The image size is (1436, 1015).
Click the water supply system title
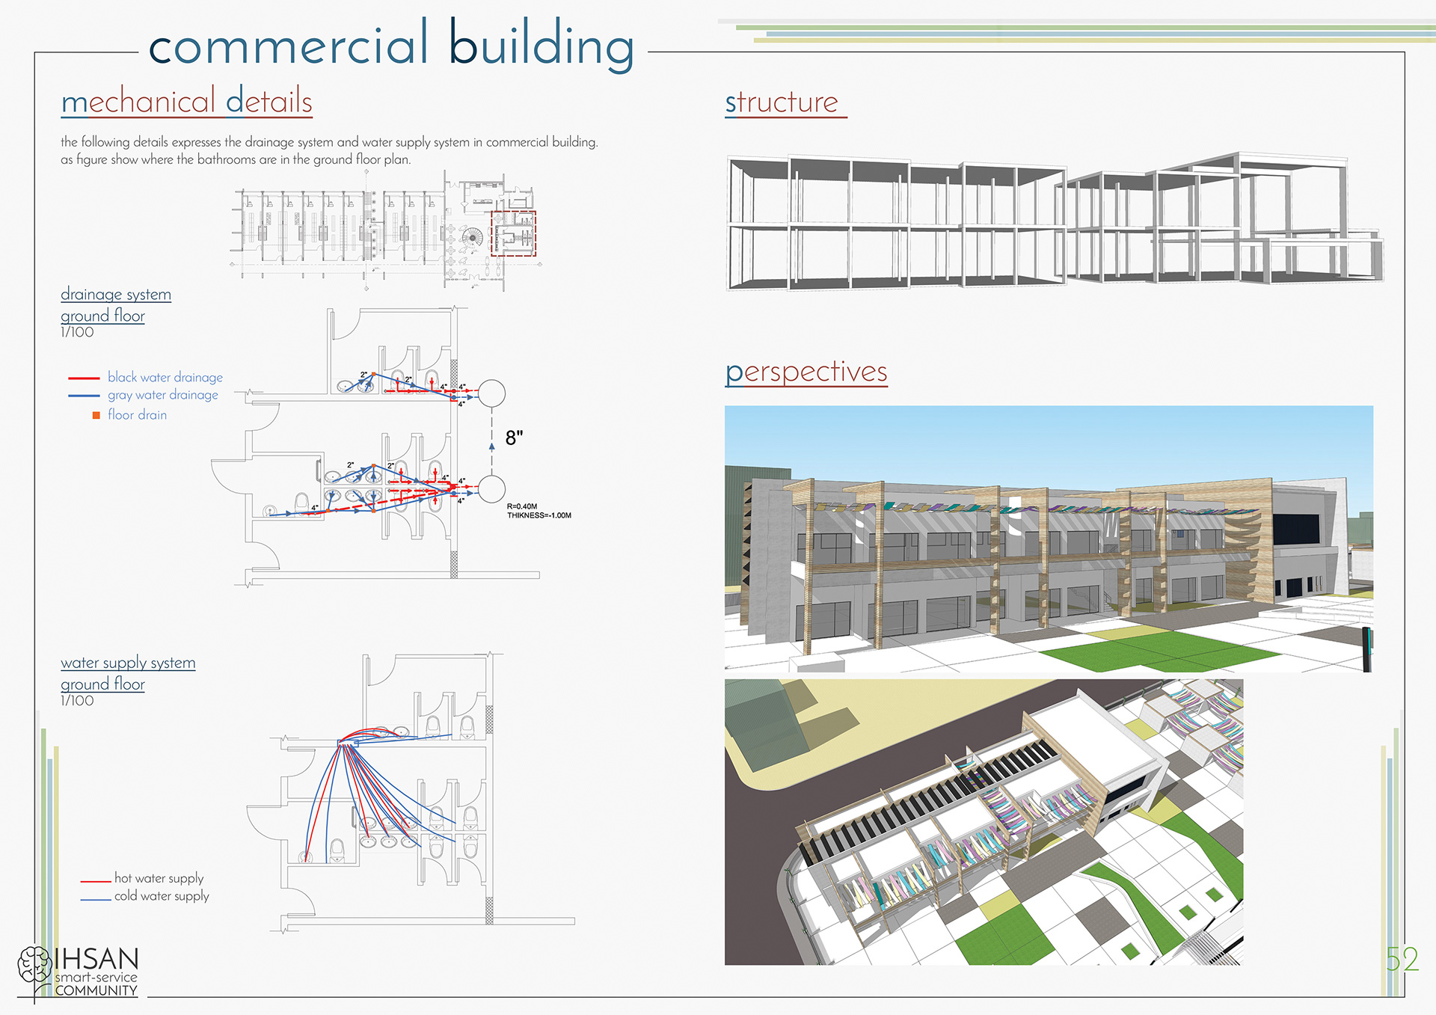[x=128, y=663]
